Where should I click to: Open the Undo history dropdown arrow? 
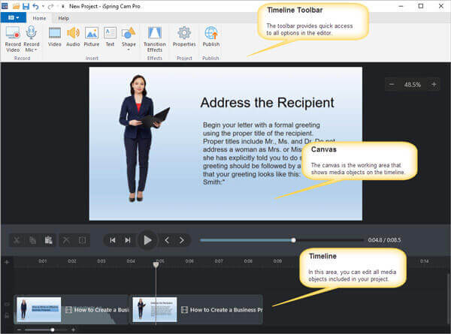tap(43, 6)
